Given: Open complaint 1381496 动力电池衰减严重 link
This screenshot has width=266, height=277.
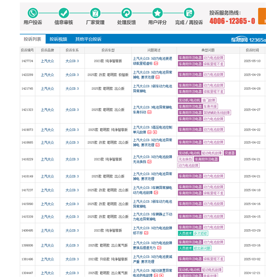Looking at the screenshot, I should [152, 259].
